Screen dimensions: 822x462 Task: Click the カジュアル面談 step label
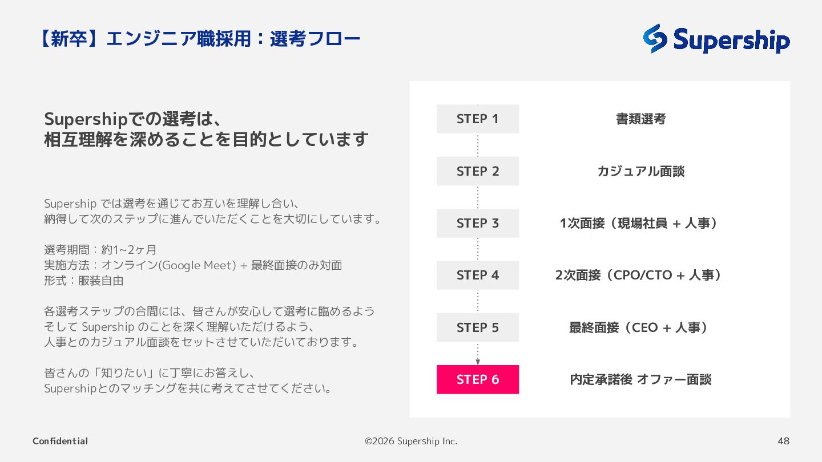pos(640,171)
